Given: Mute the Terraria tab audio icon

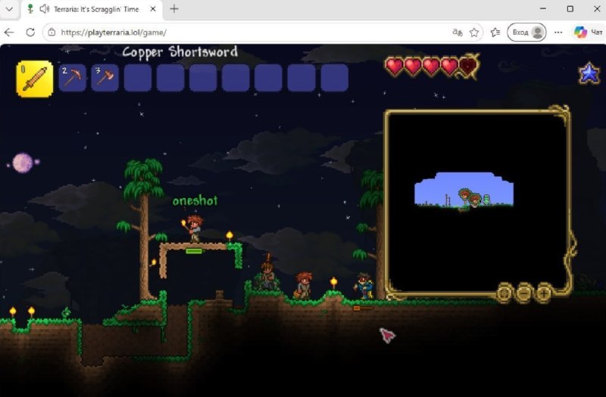Looking at the screenshot, I should [45, 9].
